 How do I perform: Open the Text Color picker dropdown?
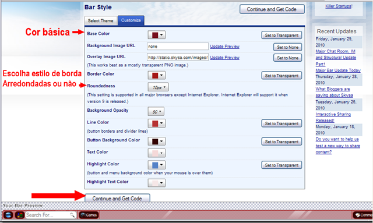(157, 153)
